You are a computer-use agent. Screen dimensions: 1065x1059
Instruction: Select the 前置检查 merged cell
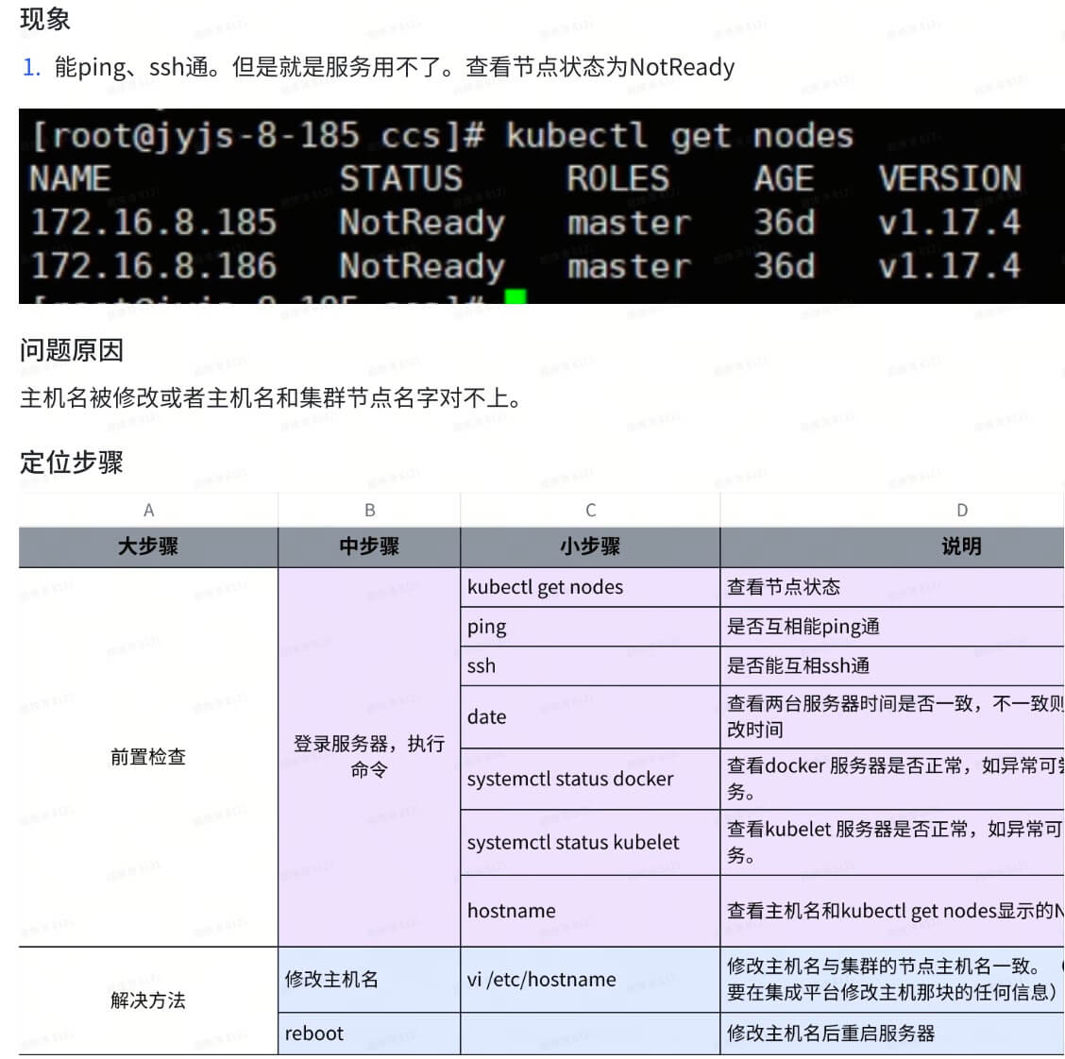(148, 757)
